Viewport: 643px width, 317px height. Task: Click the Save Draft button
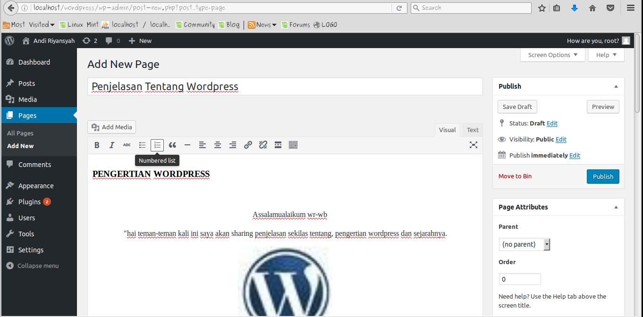[517, 107]
